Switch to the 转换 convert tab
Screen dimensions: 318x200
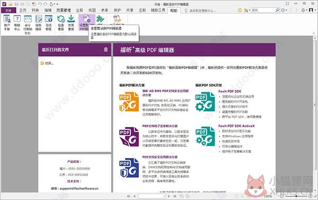[35, 10]
